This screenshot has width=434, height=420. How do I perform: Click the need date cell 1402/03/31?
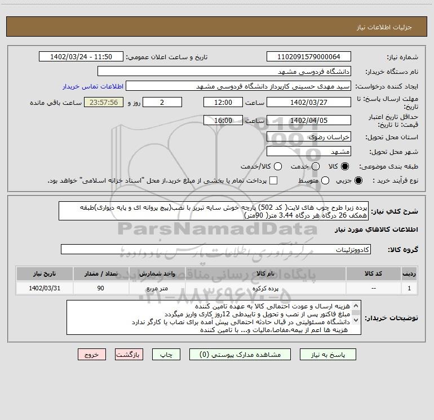click(x=45, y=288)
